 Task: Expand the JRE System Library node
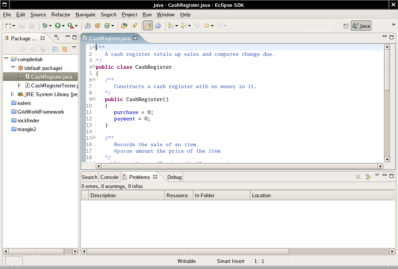coord(13,94)
